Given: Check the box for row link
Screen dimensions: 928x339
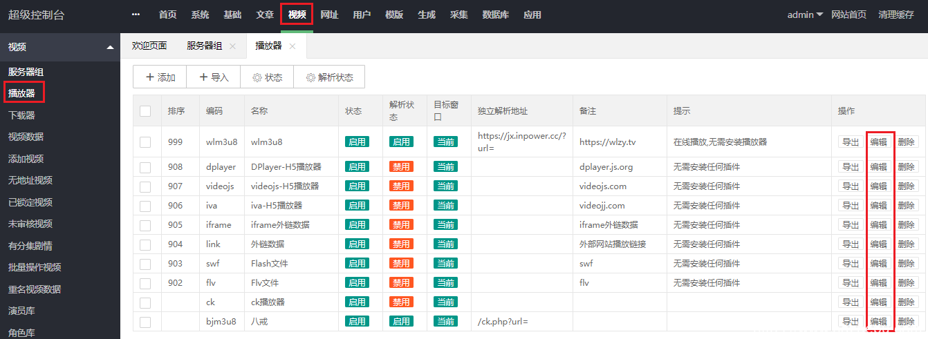Looking at the screenshot, I should click(145, 244).
